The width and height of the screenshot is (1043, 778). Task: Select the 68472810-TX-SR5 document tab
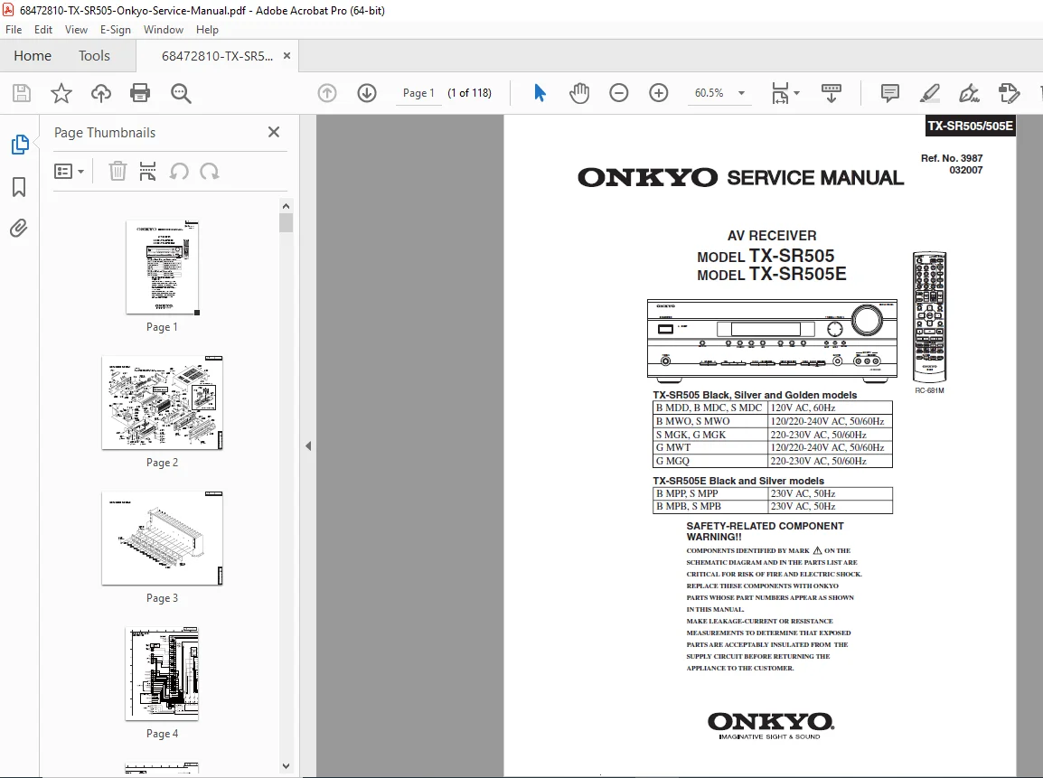pyautogui.click(x=217, y=56)
